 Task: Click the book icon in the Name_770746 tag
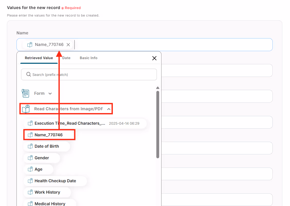(30, 45)
